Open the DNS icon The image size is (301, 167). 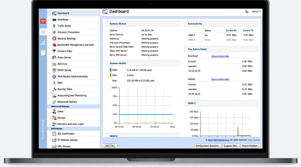pos(54,83)
